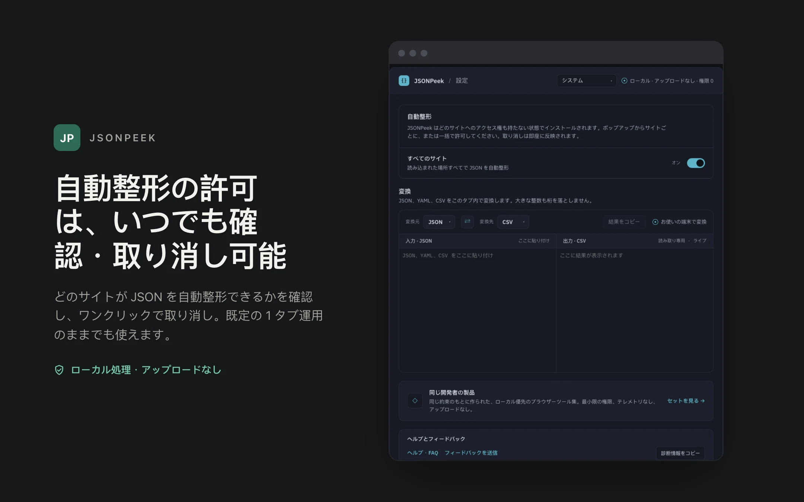Click the 設定 breadcrumb label
The image size is (804, 502).
pos(462,81)
